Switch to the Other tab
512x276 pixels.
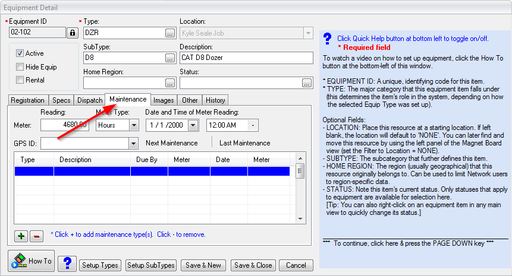coord(190,100)
